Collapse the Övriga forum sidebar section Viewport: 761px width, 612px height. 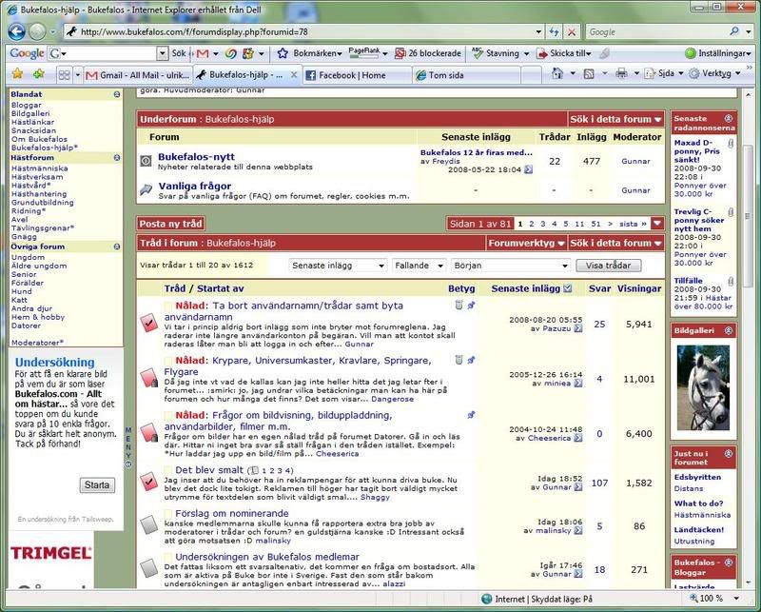[117, 247]
